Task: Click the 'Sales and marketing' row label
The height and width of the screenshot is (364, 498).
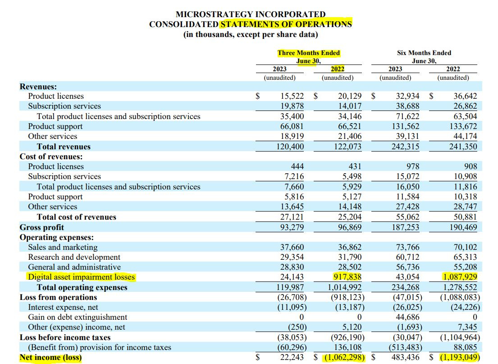Action: coord(63,247)
